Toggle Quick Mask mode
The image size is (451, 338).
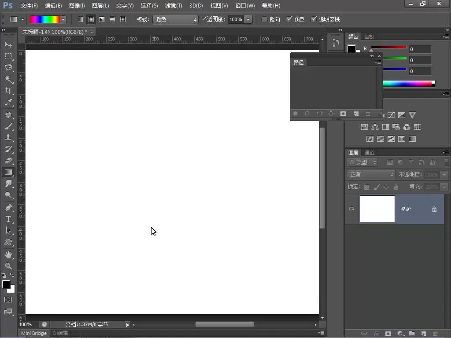click(8, 299)
